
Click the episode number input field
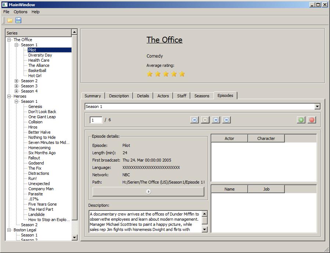(96, 120)
